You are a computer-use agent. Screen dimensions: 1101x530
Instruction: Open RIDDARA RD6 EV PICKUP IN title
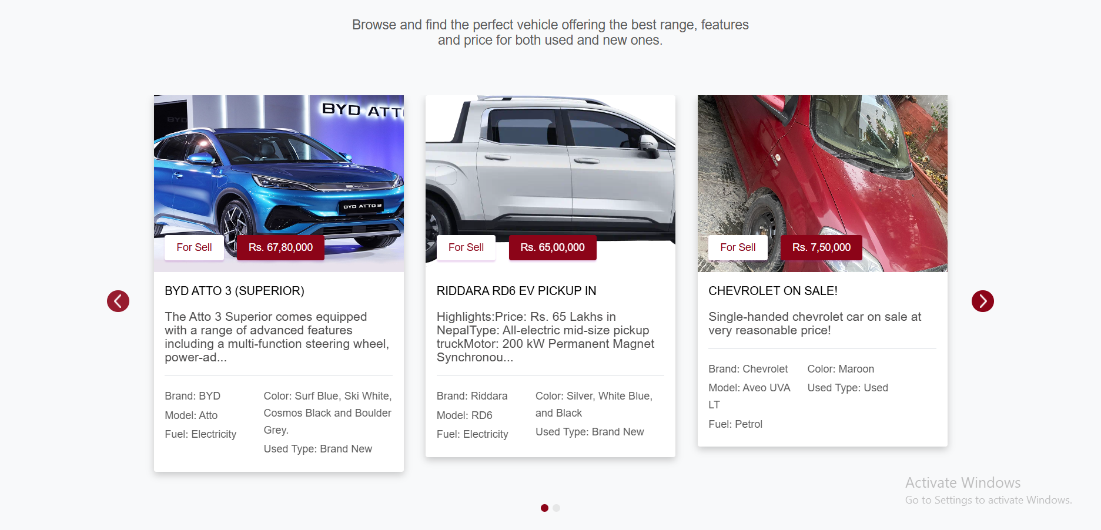click(516, 291)
